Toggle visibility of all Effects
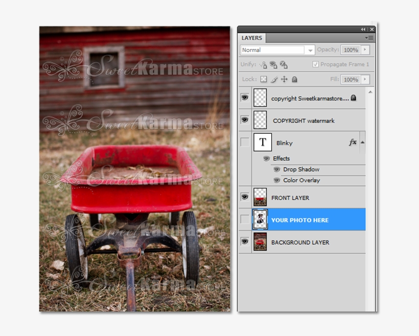 coord(266,159)
